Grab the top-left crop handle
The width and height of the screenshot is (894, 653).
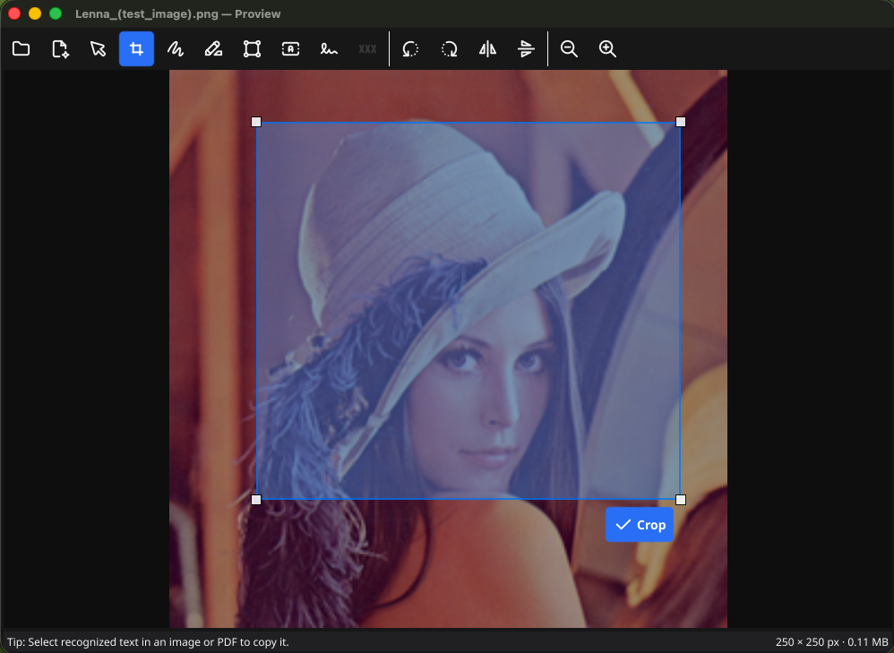coord(256,122)
